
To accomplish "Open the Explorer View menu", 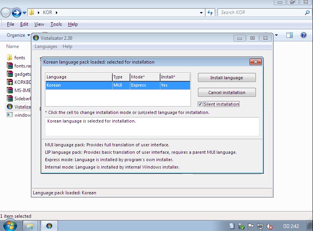I will [x=39, y=24].
